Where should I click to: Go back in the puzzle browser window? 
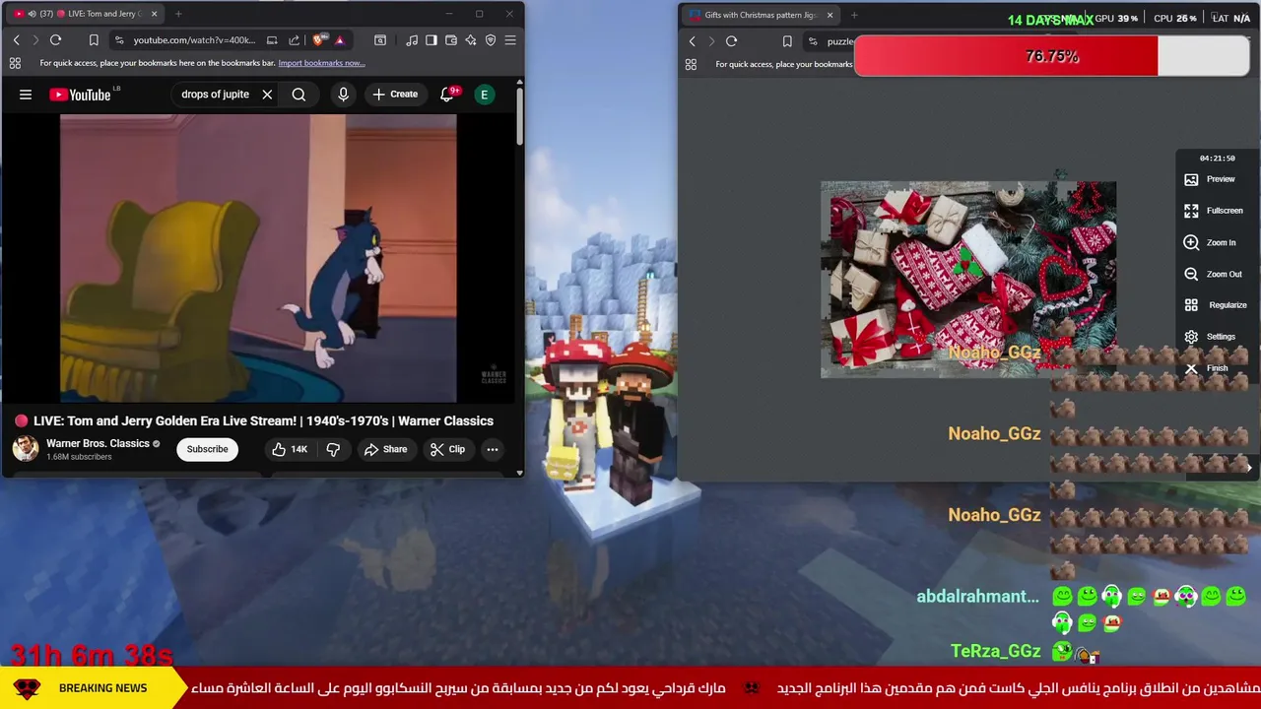[x=692, y=41]
